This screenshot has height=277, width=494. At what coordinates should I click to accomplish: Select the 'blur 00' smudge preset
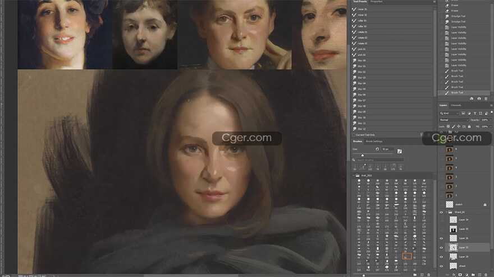(x=392, y=60)
